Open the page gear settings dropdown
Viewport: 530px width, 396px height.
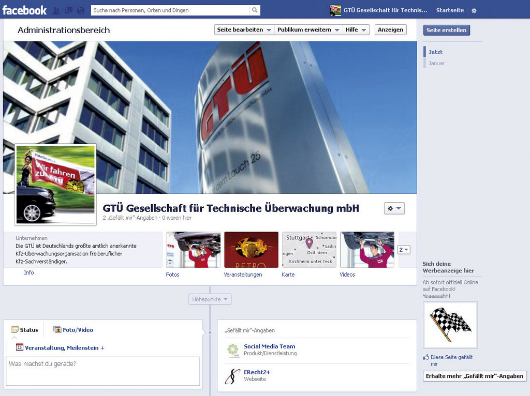(x=394, y=208)
